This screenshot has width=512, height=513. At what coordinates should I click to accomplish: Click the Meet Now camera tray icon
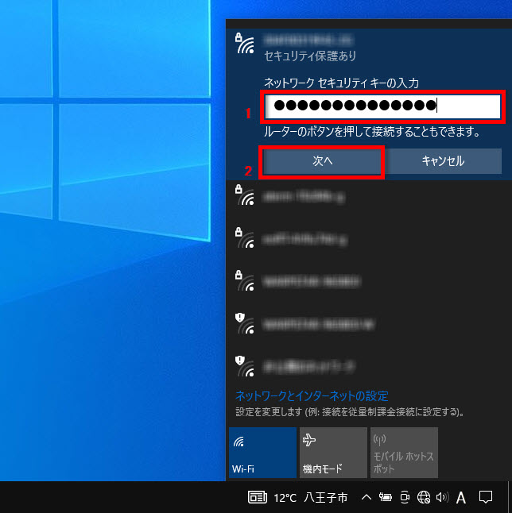tap(404, 498)
